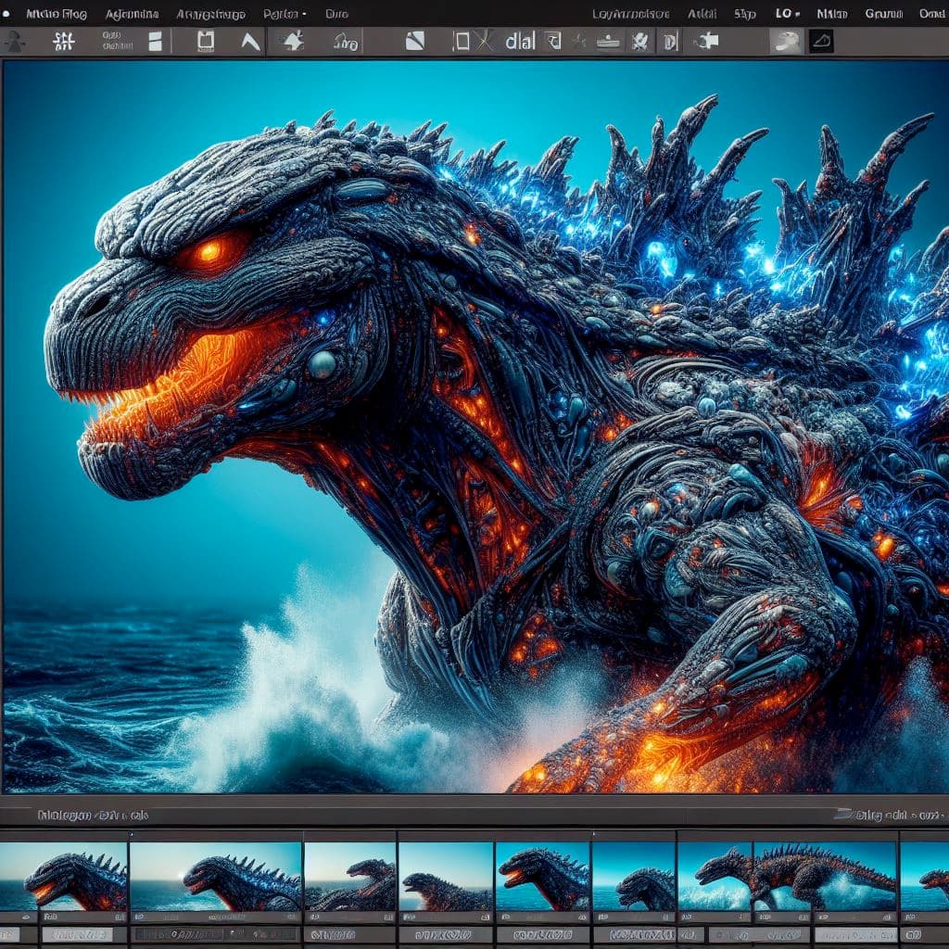Click the caption bar beneath the fifth thumbnail
Screen dimensions: 949x949
point(542,934)
